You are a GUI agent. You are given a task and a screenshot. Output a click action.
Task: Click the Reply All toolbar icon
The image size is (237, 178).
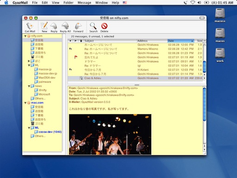point(65,25)
